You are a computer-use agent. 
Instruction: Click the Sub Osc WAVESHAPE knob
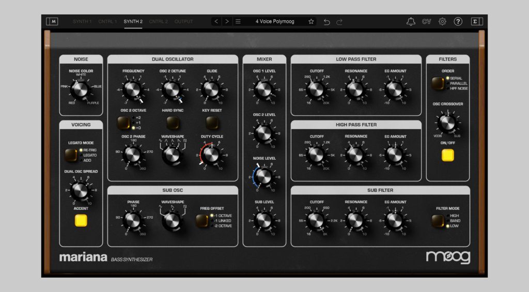pyautogui.click(x=172, y=221)
